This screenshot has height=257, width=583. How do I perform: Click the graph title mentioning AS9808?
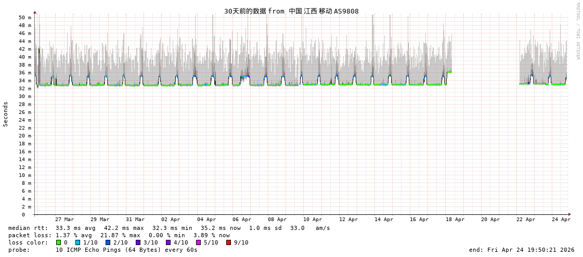coord(291,11)
